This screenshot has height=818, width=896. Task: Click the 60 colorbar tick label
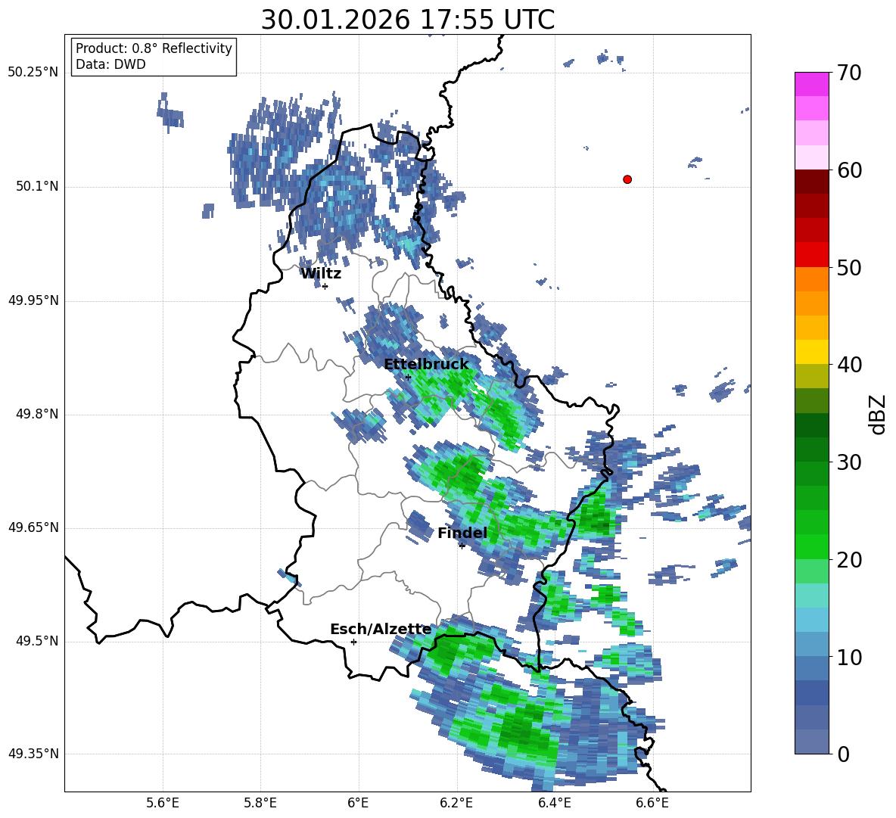[x=850, y=170]
